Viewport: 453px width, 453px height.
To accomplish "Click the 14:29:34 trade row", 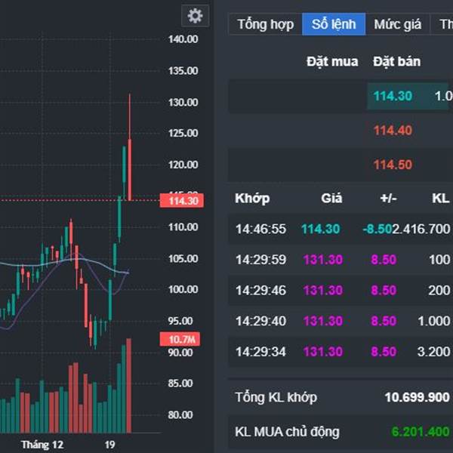I will (x=340, y=352).
